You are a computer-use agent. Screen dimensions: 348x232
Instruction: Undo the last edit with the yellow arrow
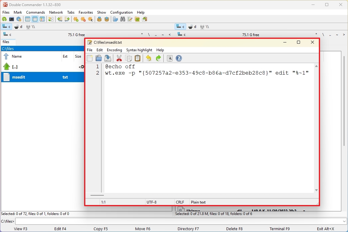(x=148, y=58)
